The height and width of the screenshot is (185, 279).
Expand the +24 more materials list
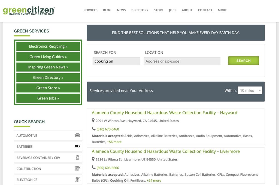click(x=154, y=180)
